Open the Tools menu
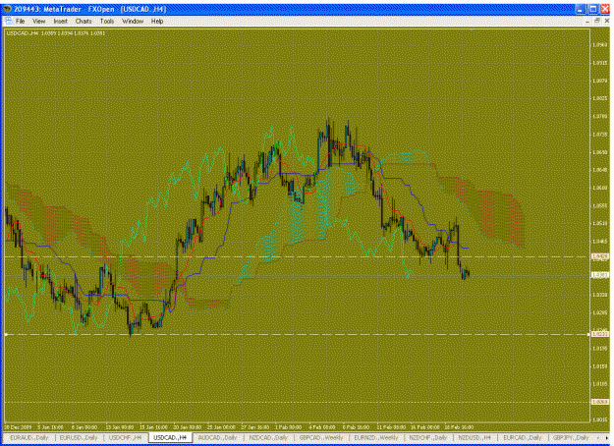614x446 pixels. (x=107, y=22)
